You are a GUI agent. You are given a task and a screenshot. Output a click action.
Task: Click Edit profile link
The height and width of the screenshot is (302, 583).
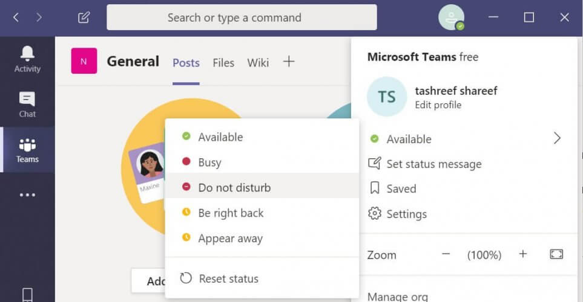click(438, 105)
